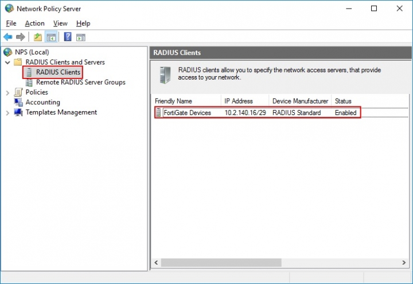Click the horizontal scrollbar left arrow
Viewport: 413px width, 284px height.
tap(156, 262)
